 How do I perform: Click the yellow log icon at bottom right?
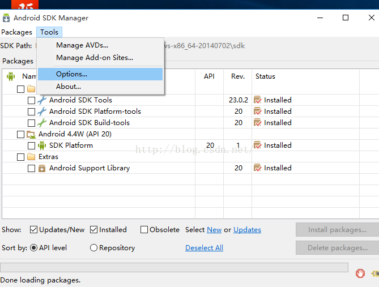(x=376, y=273)
